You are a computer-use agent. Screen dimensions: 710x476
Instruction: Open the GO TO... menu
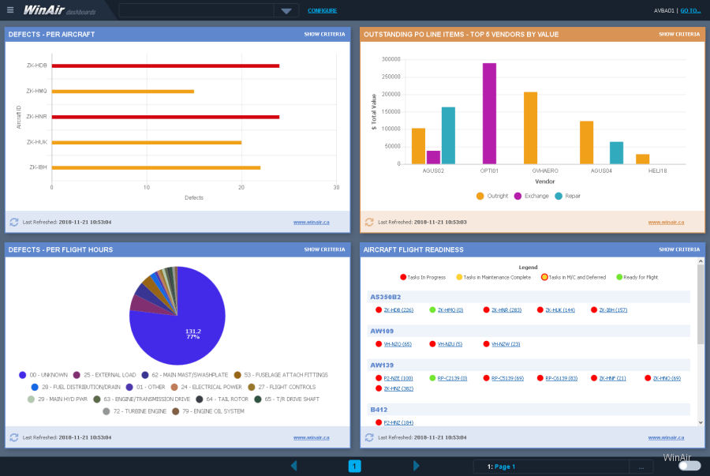click(690, 10)
